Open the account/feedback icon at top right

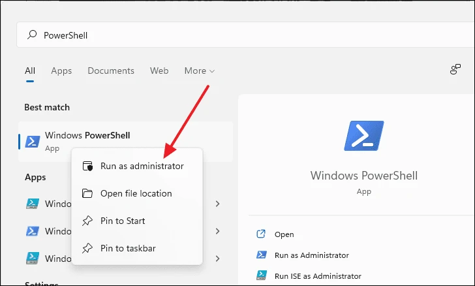(x=455, y=69)
